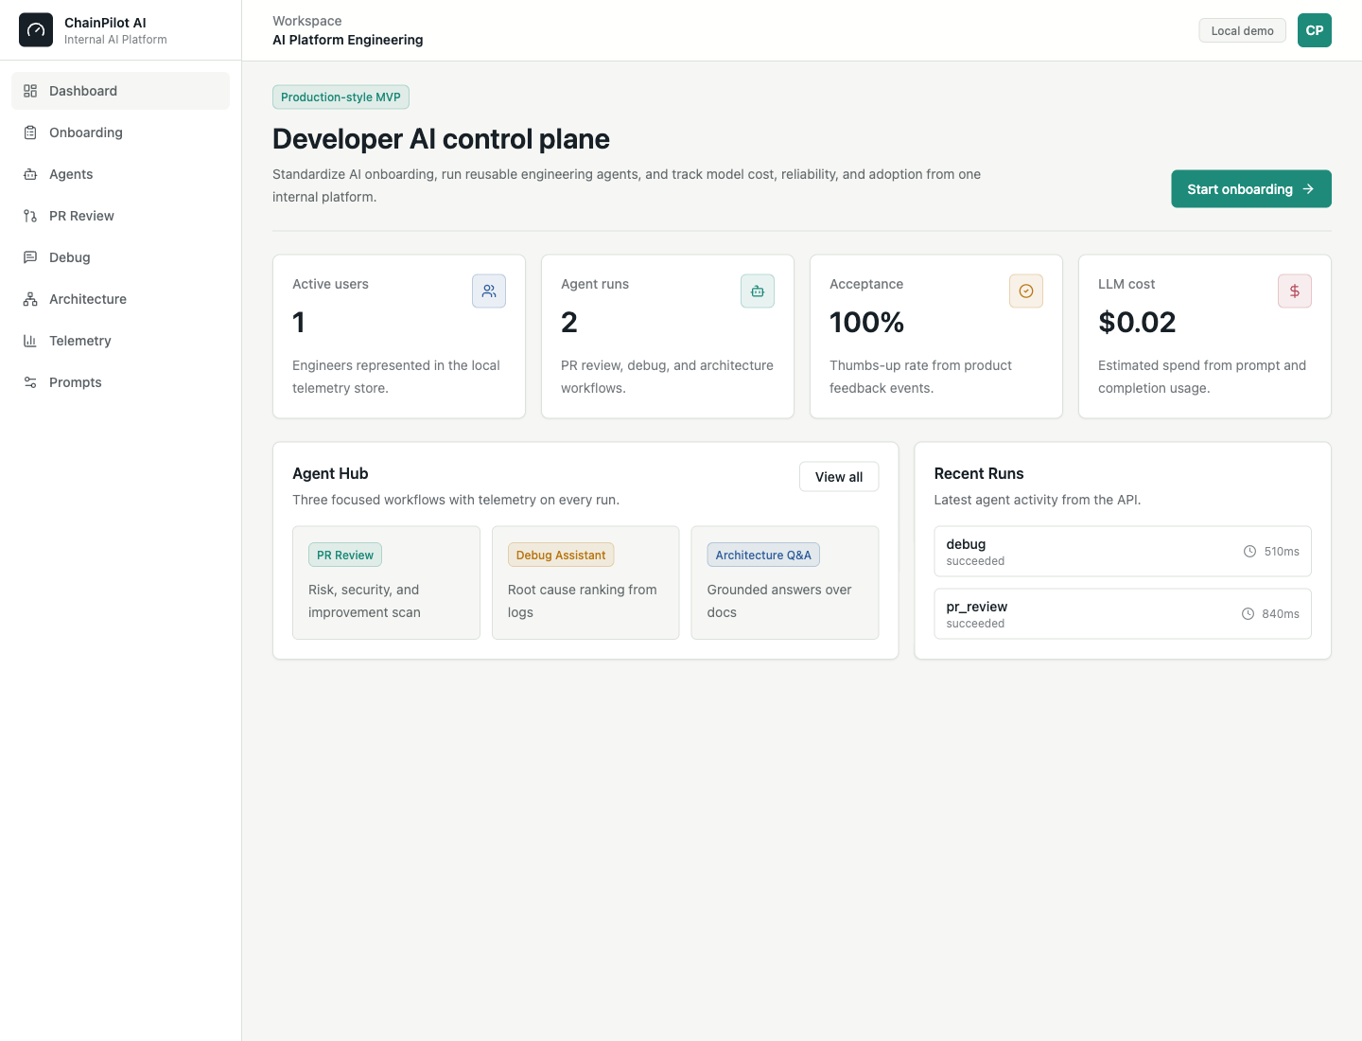
Task: Click the Onboarding clipboard icon
Action: [x=30, y=132]
